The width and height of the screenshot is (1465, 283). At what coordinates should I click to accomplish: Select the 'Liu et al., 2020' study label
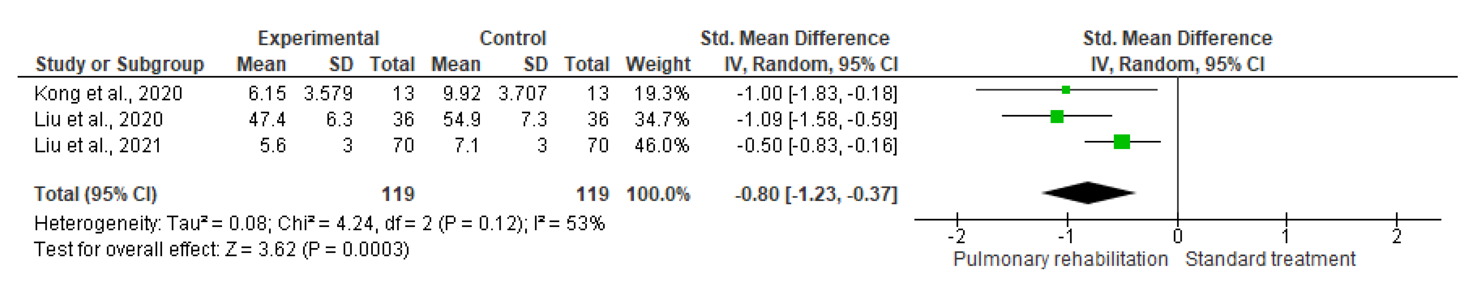click(98, 119)
